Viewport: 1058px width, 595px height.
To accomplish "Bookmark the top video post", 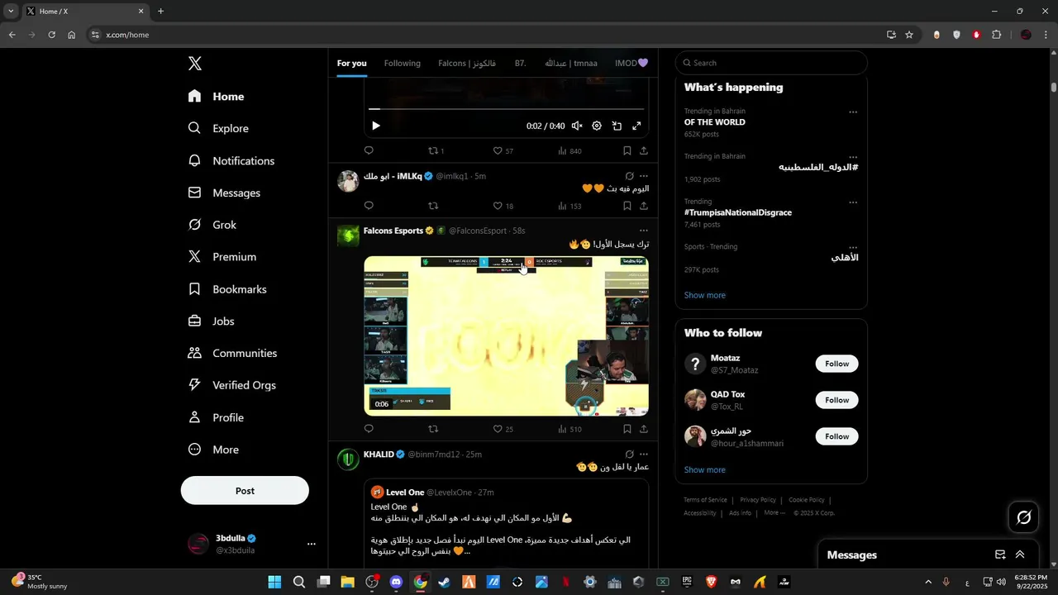I will coord(627,151).
